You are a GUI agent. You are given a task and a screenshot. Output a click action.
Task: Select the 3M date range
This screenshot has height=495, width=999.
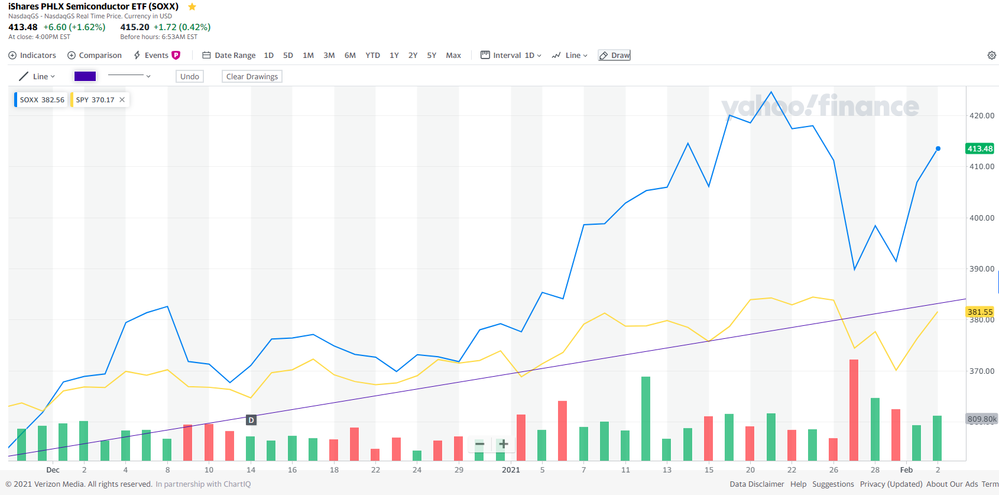329,55
